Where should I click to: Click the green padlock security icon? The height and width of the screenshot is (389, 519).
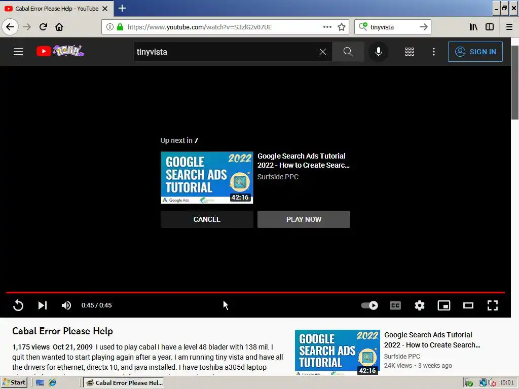point(120,27)
